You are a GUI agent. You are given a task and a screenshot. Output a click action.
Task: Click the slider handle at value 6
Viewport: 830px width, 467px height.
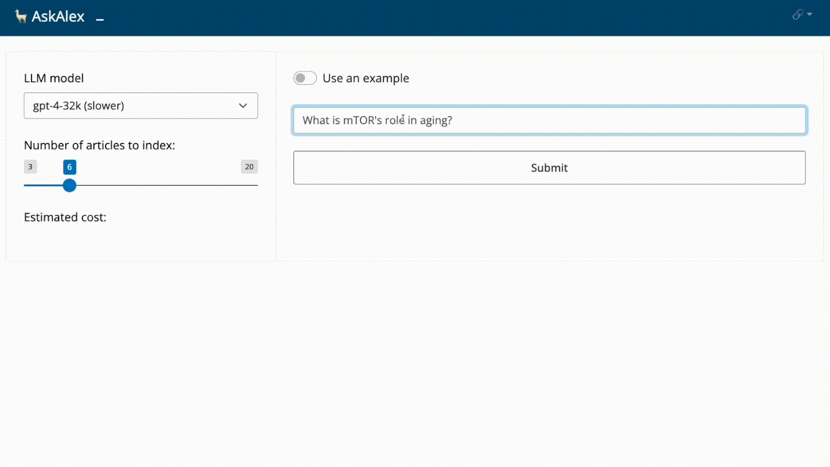69,186
